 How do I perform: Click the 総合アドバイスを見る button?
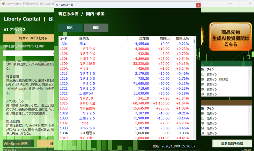[28, 38]
